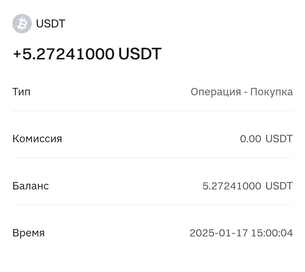Click the word Операция in the Тип row
This screenshot has width=305, height=272.
(216, 92)
